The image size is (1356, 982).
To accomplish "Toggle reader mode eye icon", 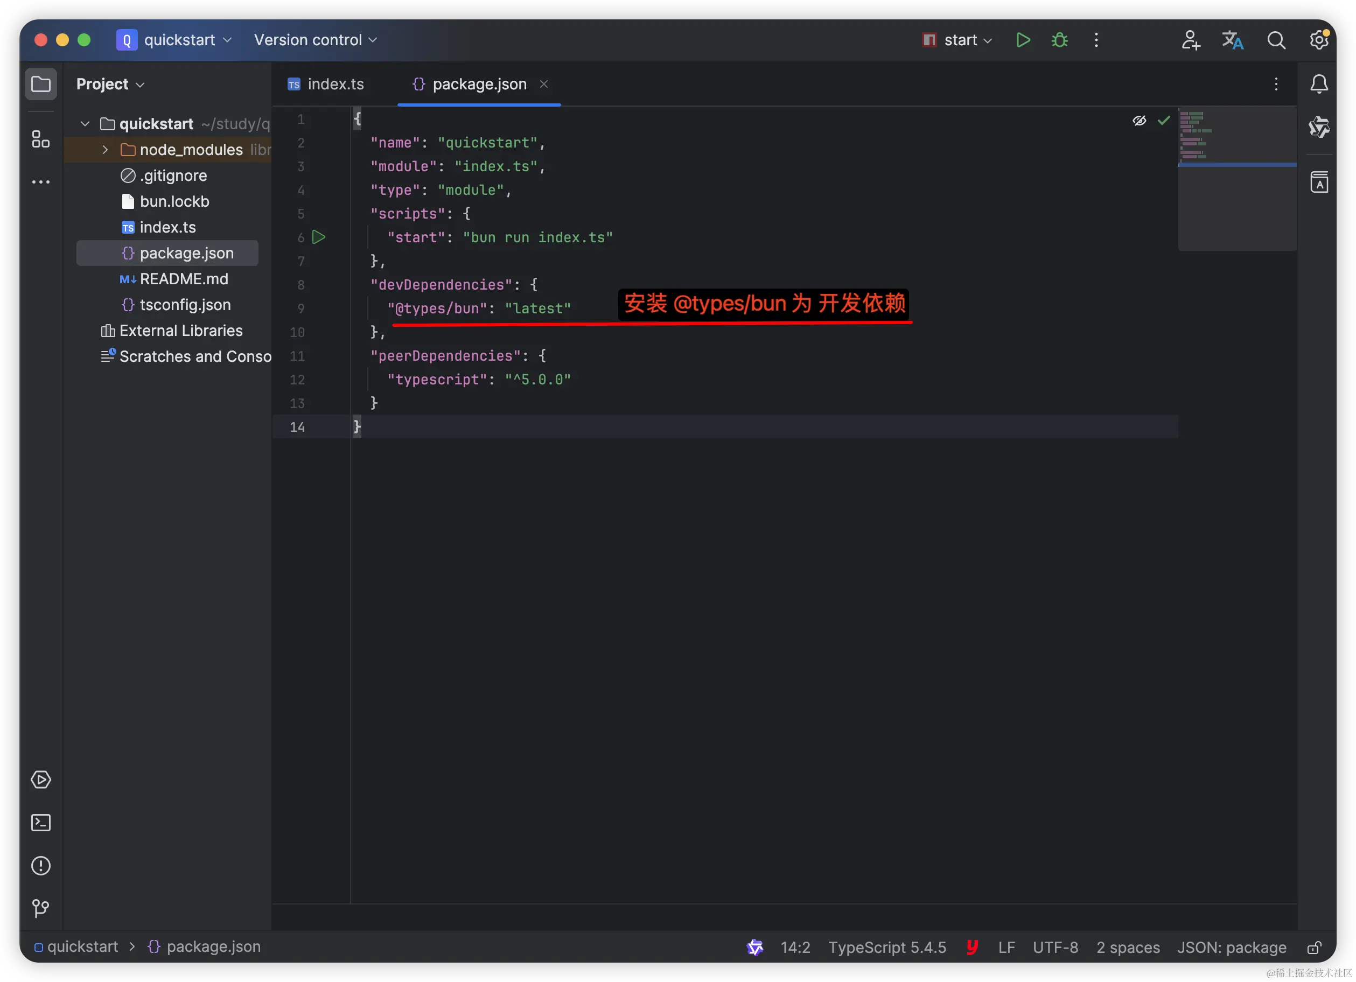I will click(x=1139, y=121).
